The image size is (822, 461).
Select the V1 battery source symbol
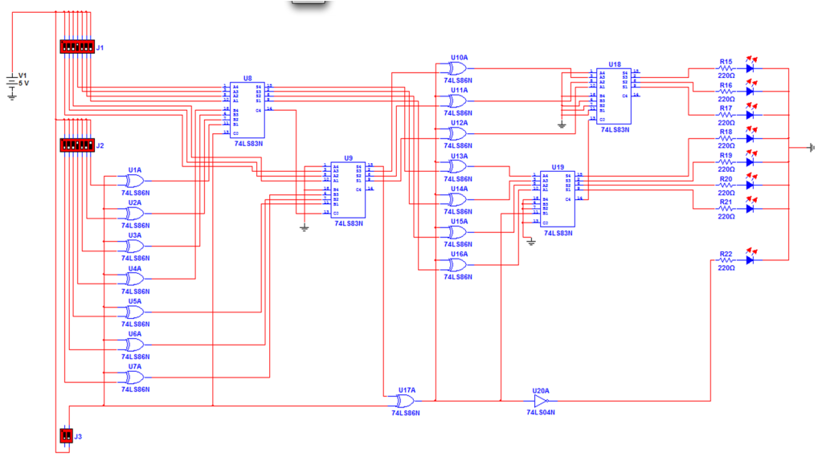point(12,80)
